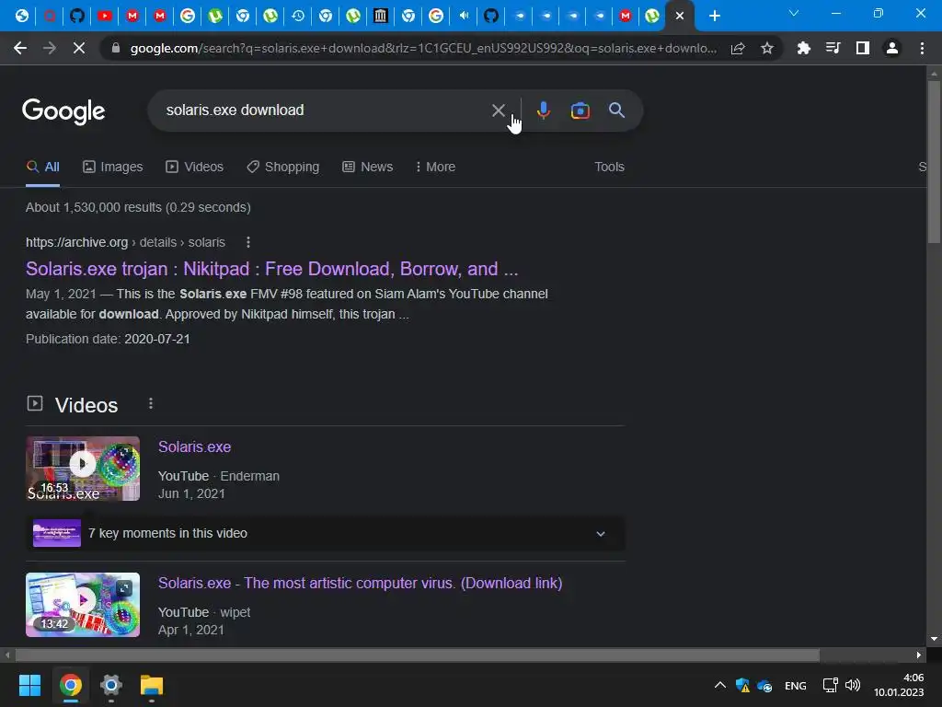Screen dimensions: 942x707
Task: Click the 'Publication date: 2020-07-21' text
Action: [x=108, y=339]
